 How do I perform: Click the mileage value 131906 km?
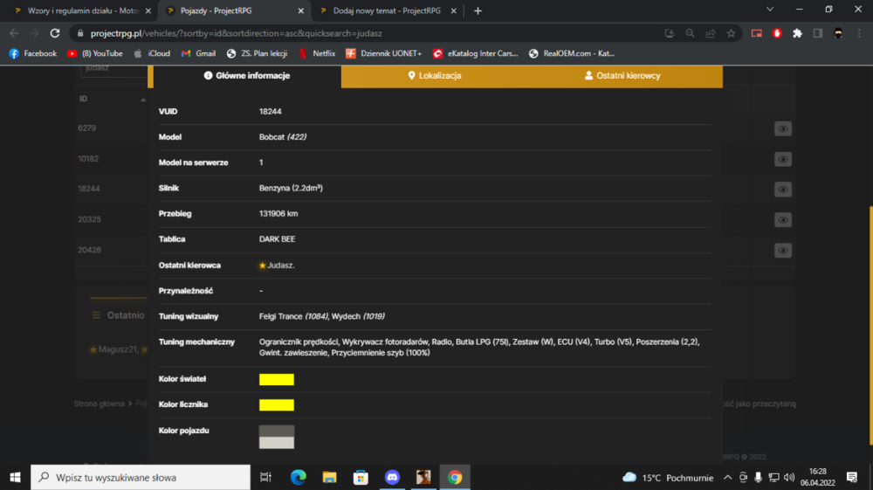(x=278, y=214)
